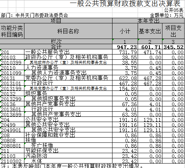The height and width of the screenshot is (168, 185).
Task: Select the 947.23 total subtotal cell
Action: click(125, 47)
